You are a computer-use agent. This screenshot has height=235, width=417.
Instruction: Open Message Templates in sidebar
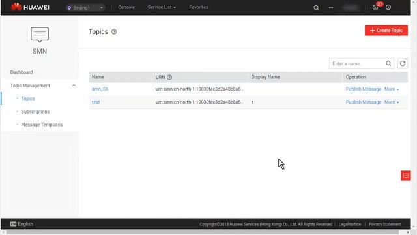42,125
